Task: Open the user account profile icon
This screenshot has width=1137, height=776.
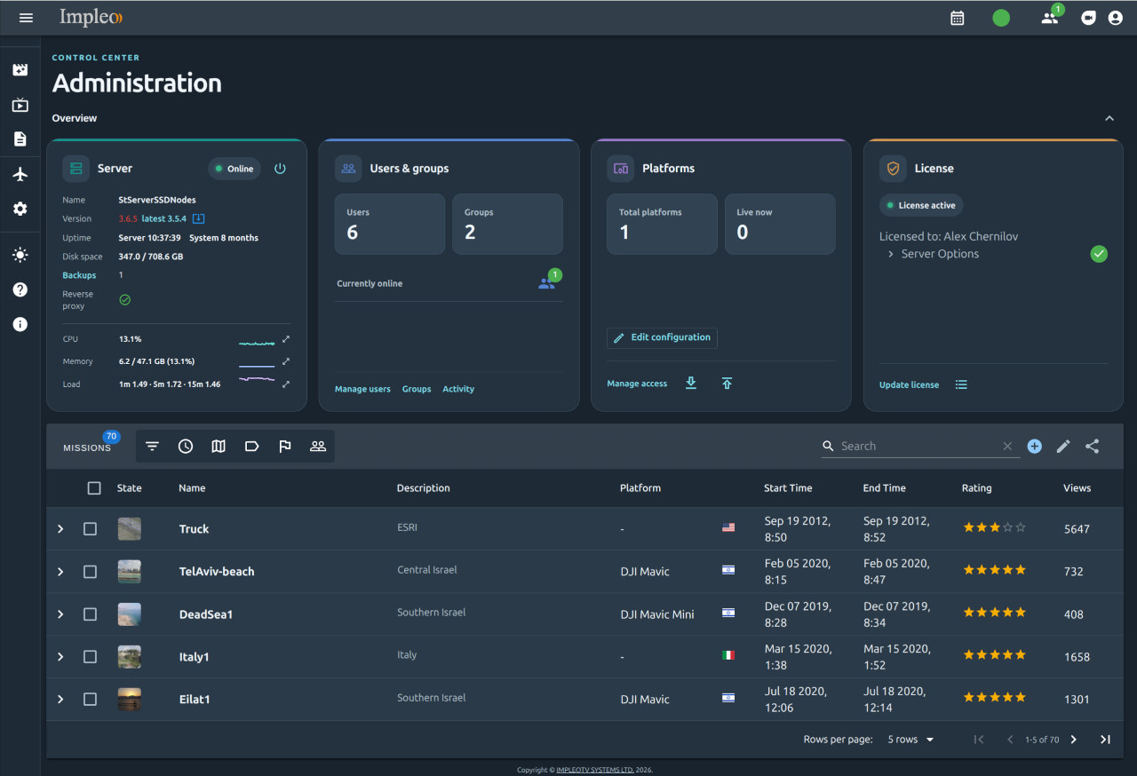Action: (1116, 18)
